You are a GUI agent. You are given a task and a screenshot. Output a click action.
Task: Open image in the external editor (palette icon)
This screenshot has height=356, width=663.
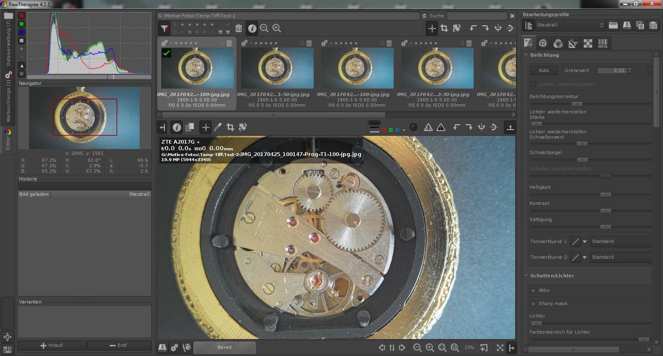(187, 347)
